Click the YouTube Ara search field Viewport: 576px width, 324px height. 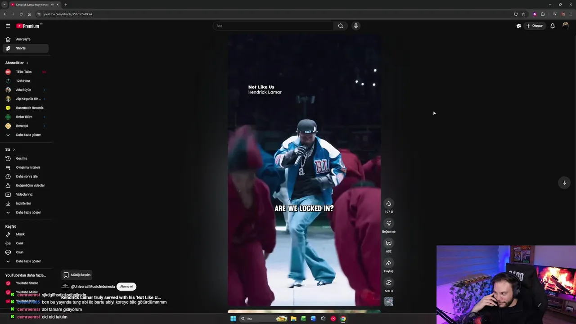(x=273, y=26)
